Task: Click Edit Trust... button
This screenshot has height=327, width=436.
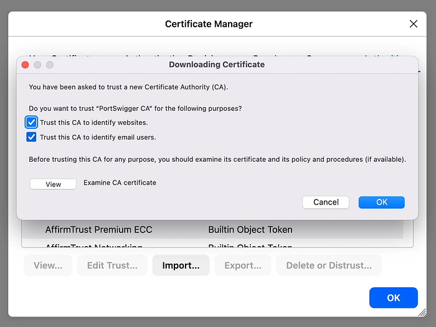Action: [112, 265]
